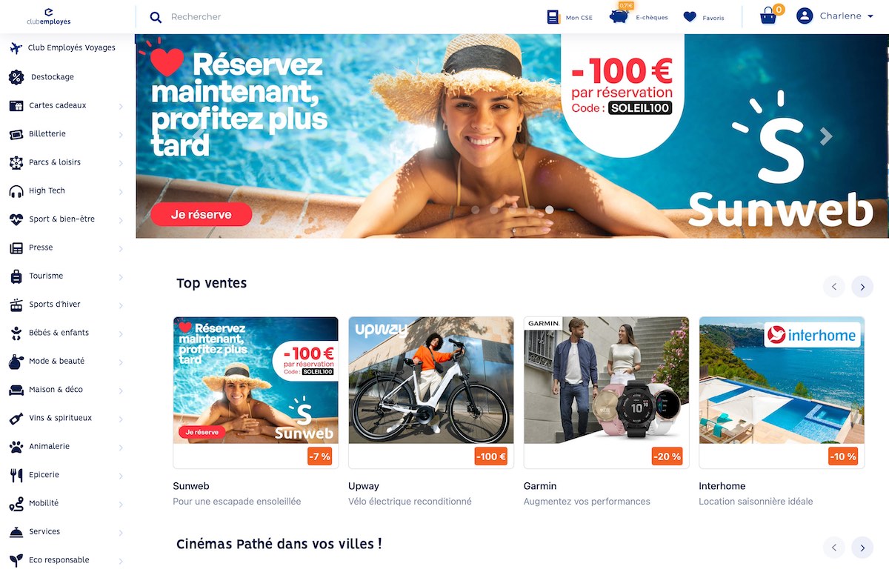Click the Je réserve banner button
The image size is (889, 575).
(x=202, y=214)
